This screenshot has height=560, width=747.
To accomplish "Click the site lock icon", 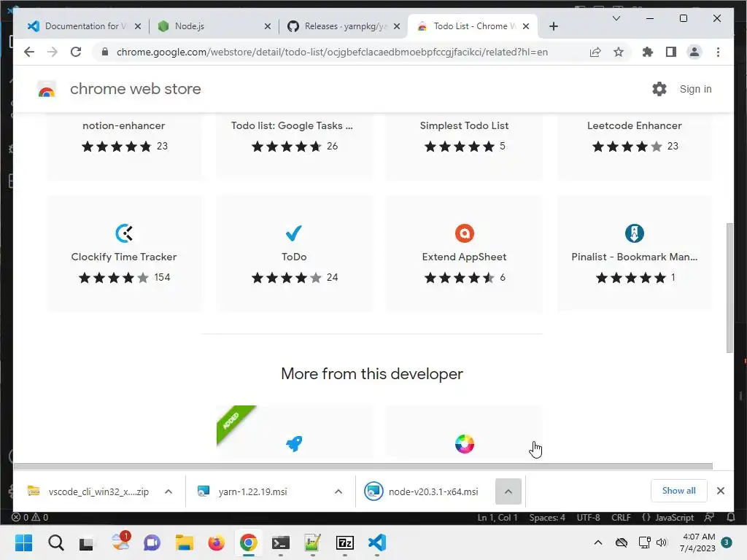I will 105,52.
